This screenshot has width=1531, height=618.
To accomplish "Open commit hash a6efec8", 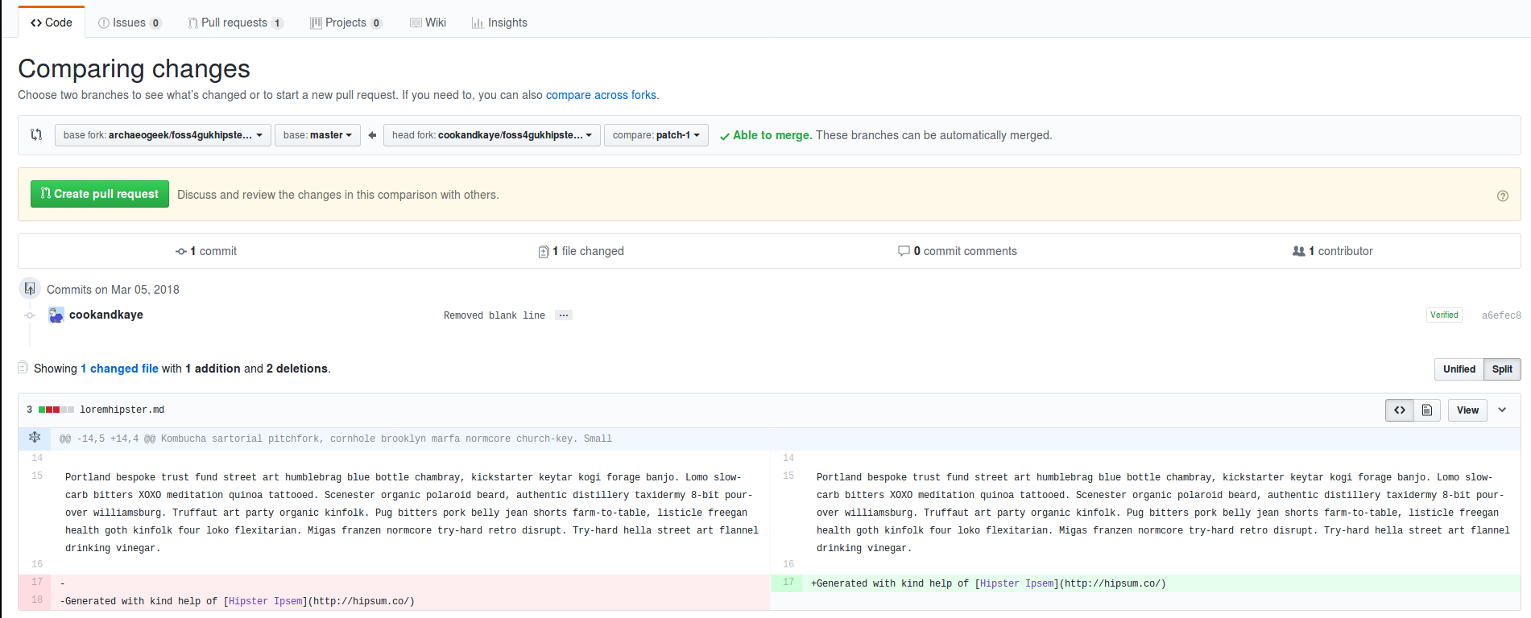I will coord(1501,315).
